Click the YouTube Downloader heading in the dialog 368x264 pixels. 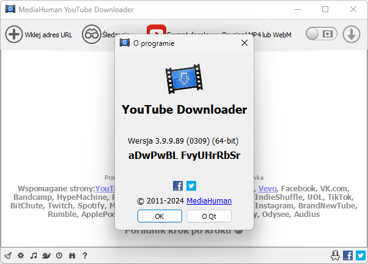pos(184,109)
